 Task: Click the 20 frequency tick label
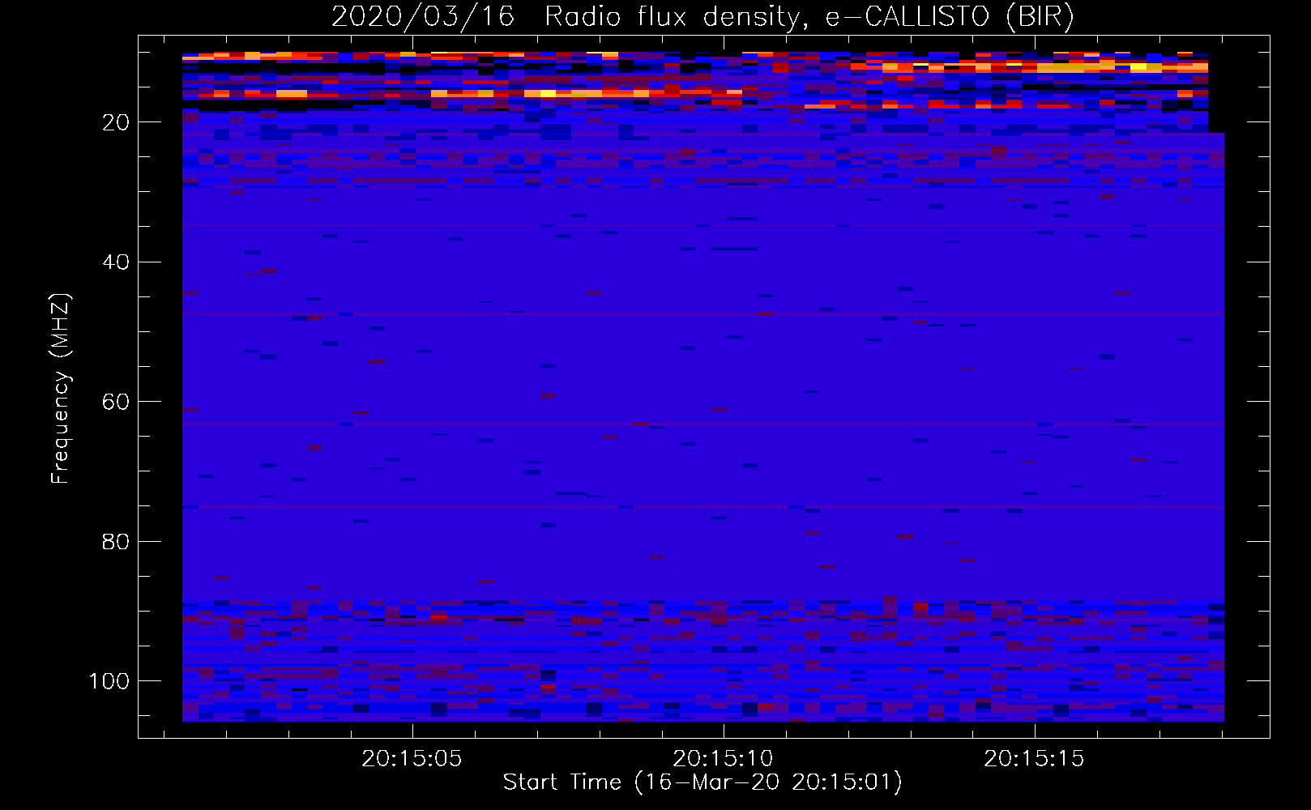pos(116,122)
